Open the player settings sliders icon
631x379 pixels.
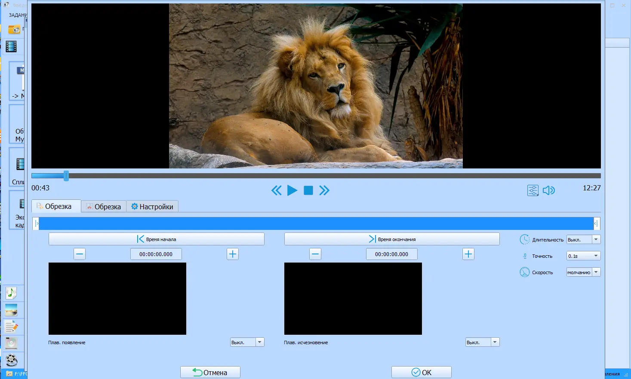(x=533, y=190)
